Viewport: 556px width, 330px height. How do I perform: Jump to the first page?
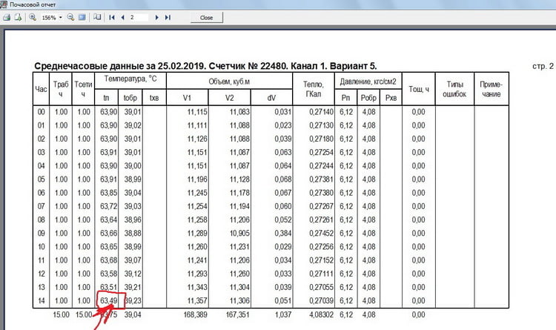click(x=110, y=16)
